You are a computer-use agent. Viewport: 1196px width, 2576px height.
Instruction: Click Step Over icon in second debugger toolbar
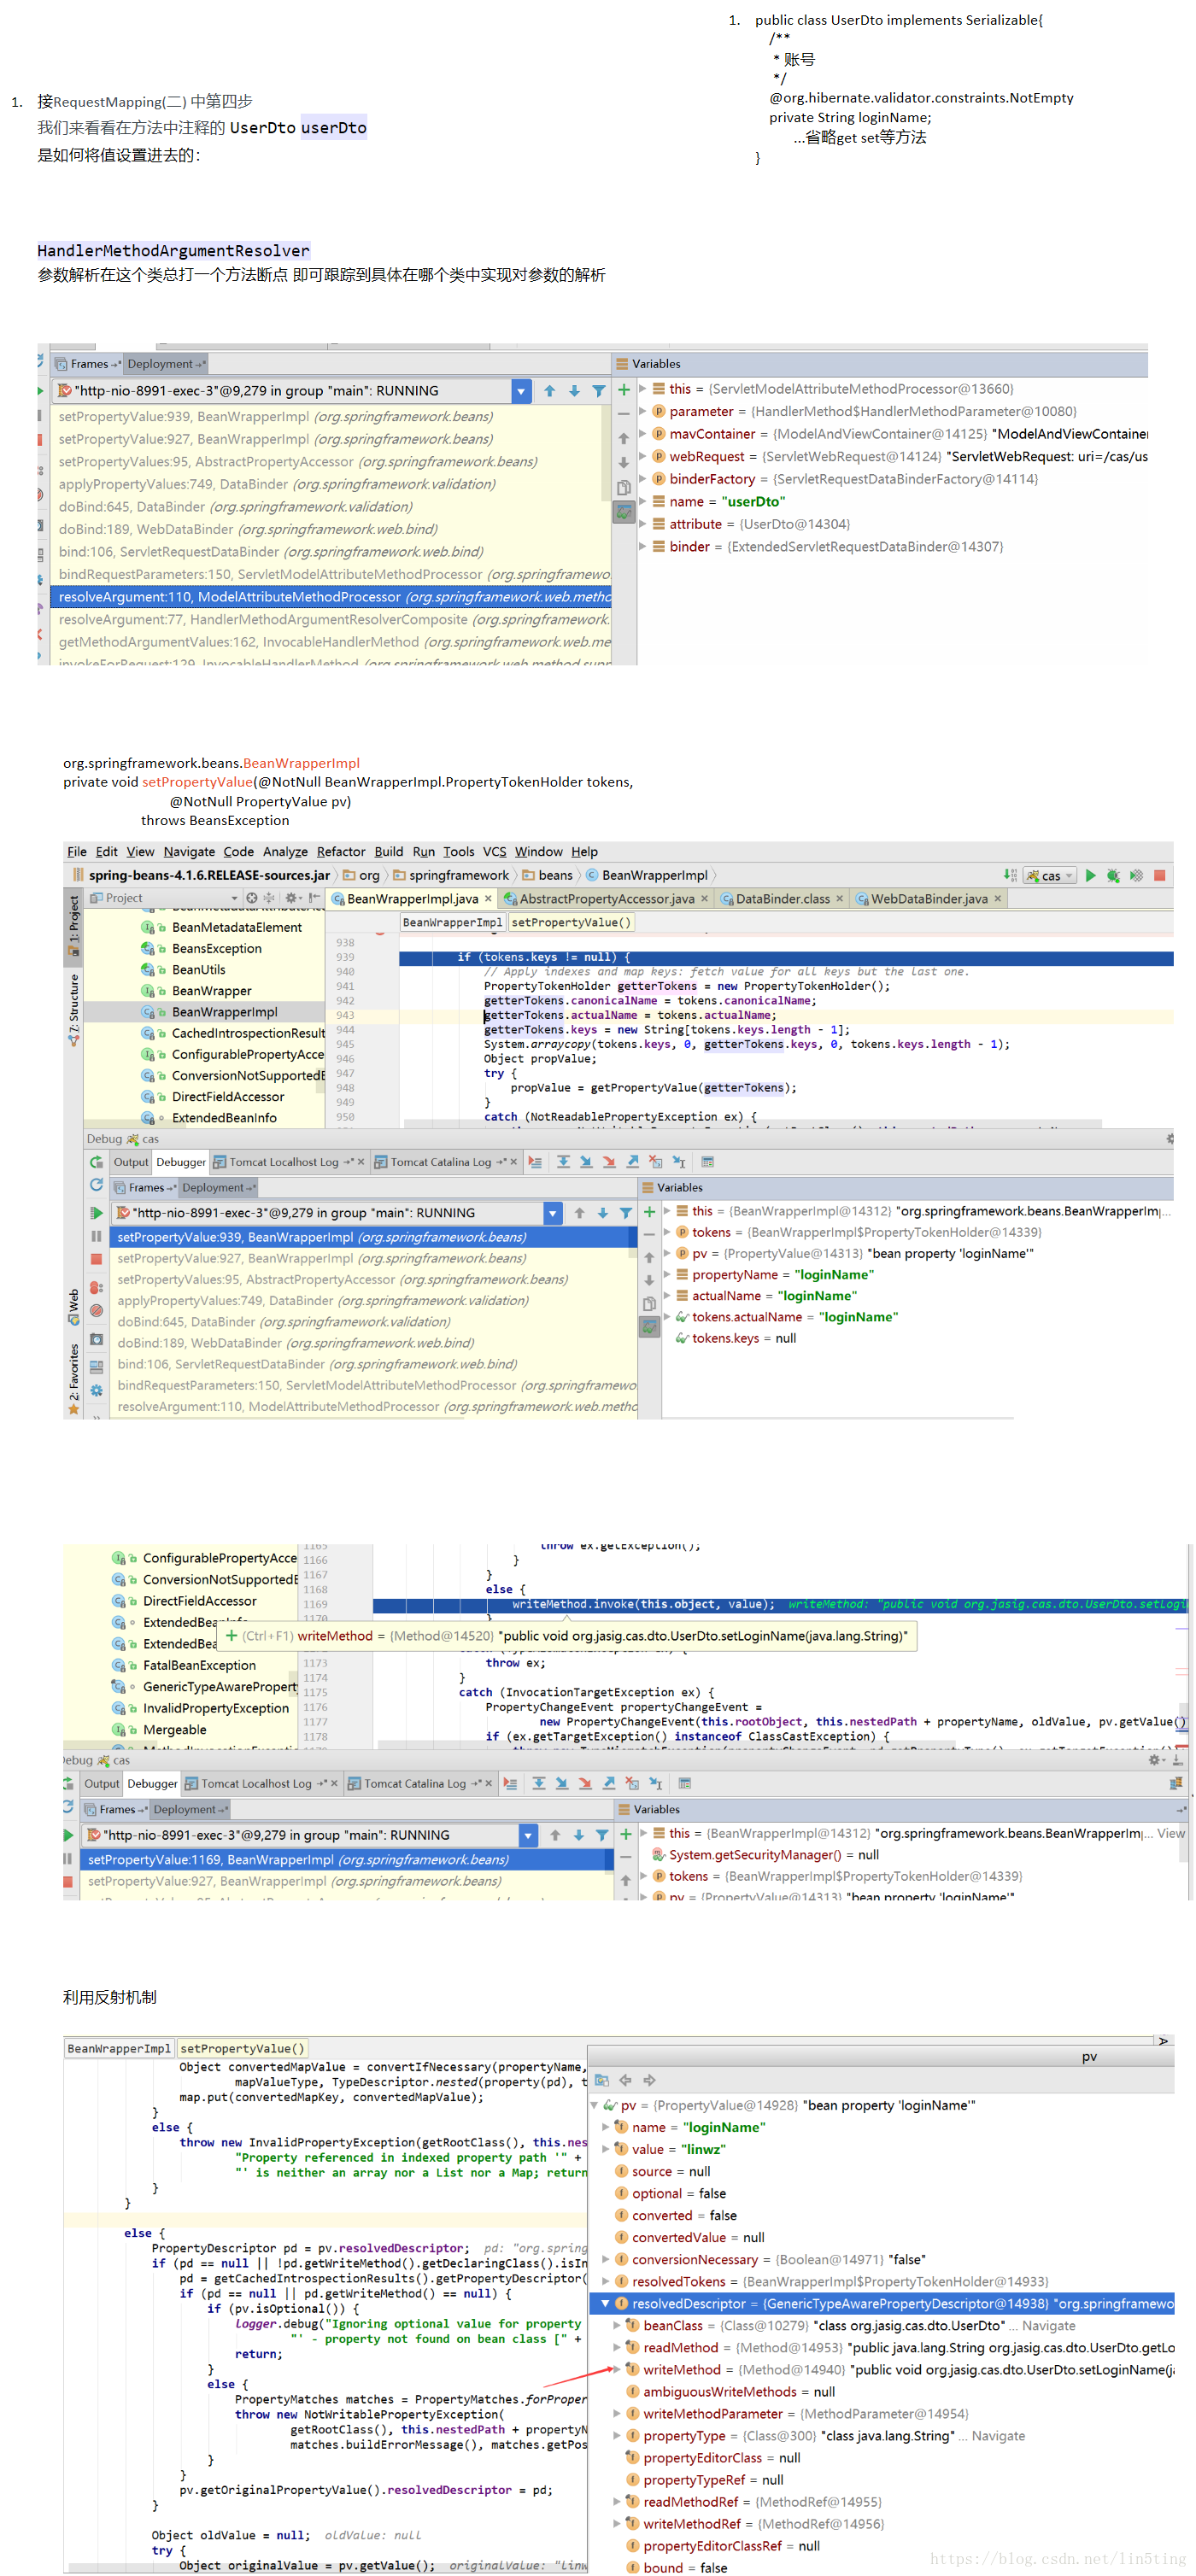pyautogui.click(x=563, y=1161)
